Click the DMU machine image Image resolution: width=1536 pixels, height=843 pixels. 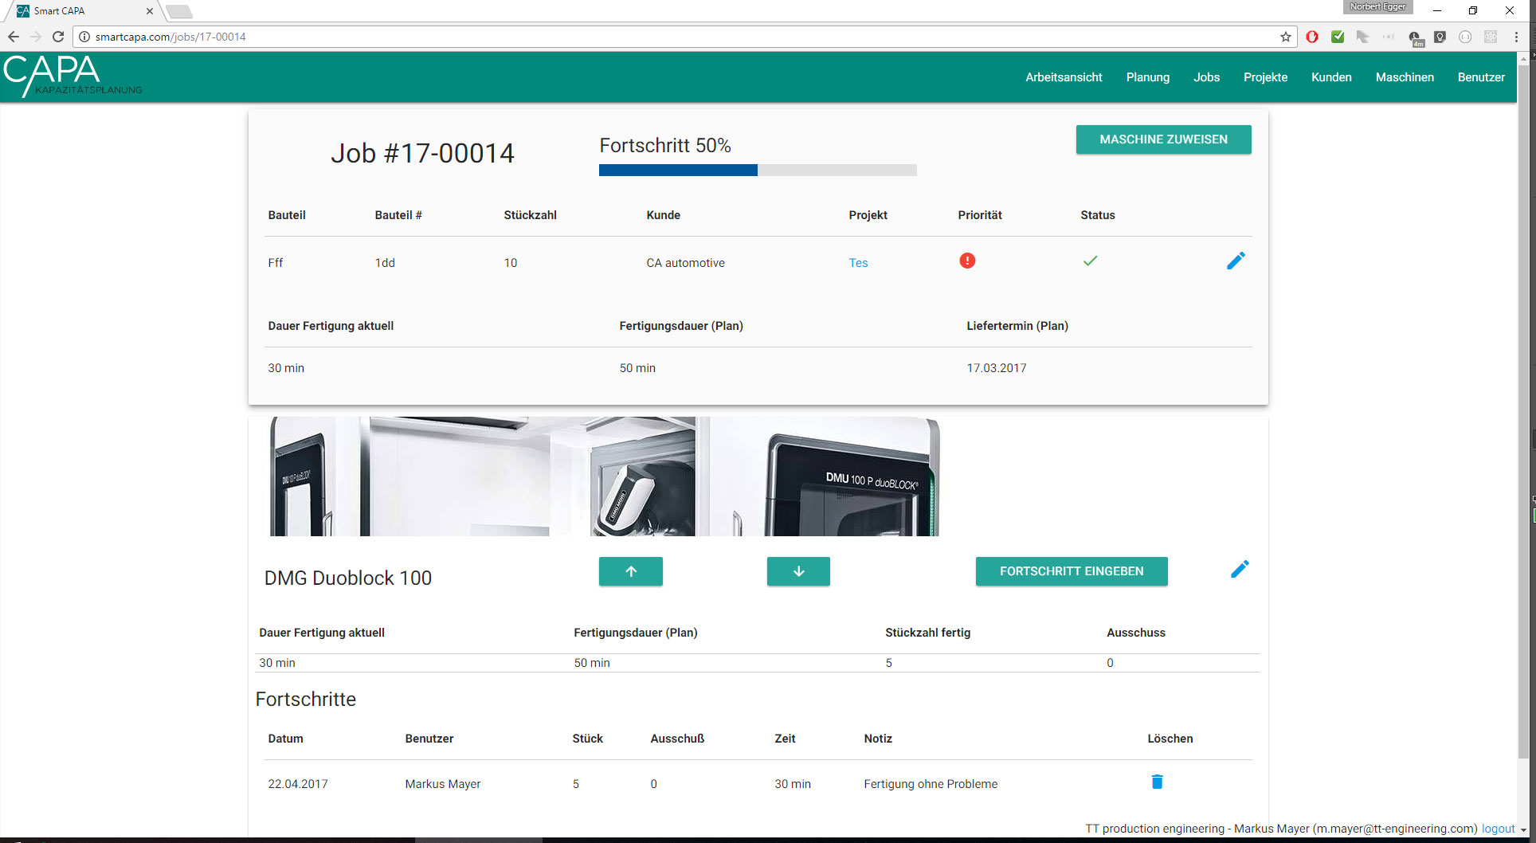pyautogui.click(x=605, y=476)
